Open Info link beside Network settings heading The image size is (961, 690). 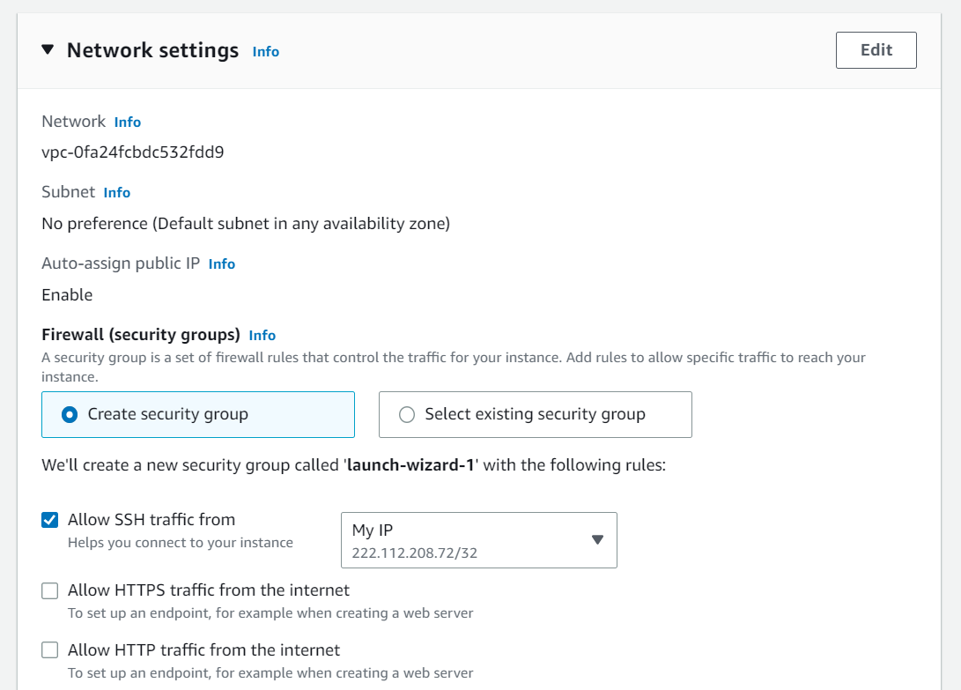(265, 51)
